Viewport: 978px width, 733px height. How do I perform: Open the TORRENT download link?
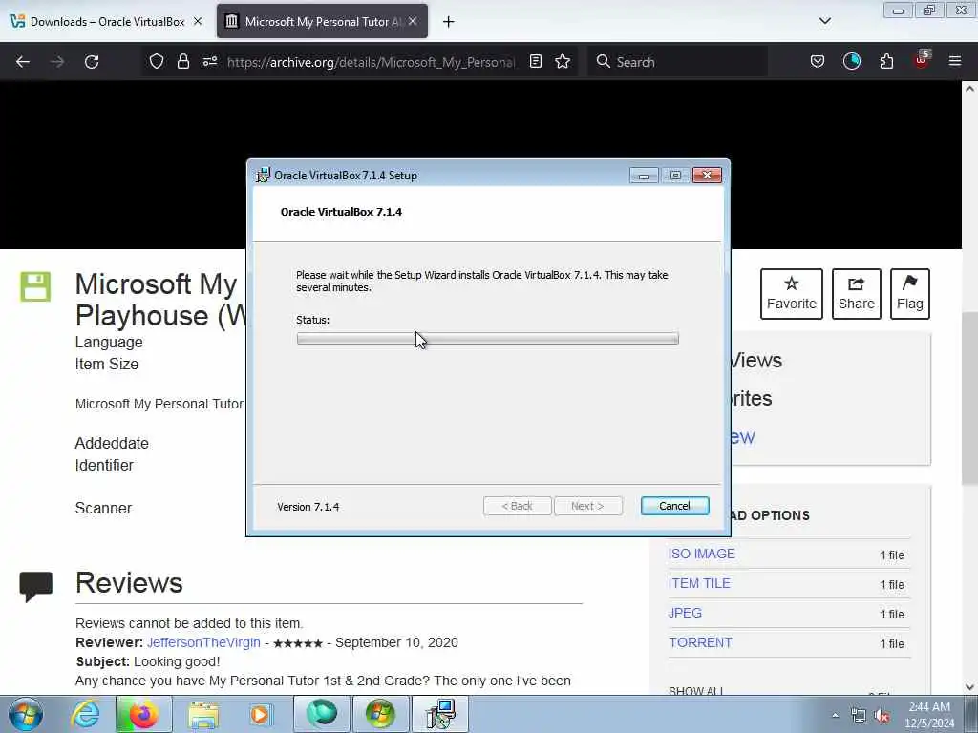point(700,642)
